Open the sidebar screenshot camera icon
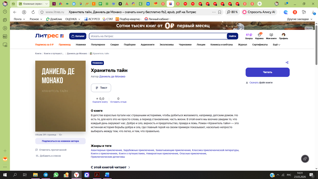The image size is (318, 179). click(x=5, y=45)
